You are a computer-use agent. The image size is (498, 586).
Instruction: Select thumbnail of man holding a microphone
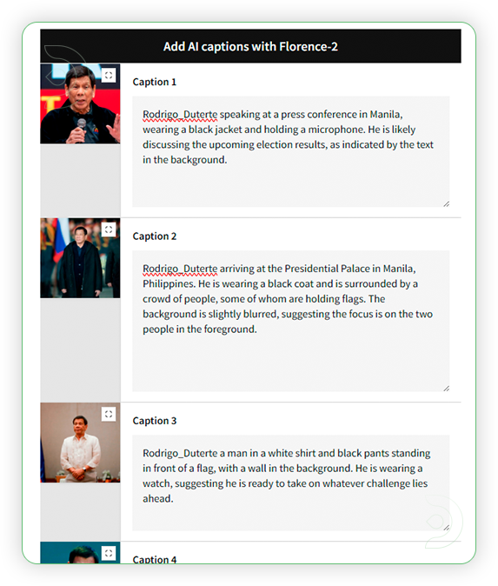pyautogui.click(x=80, y=103)
